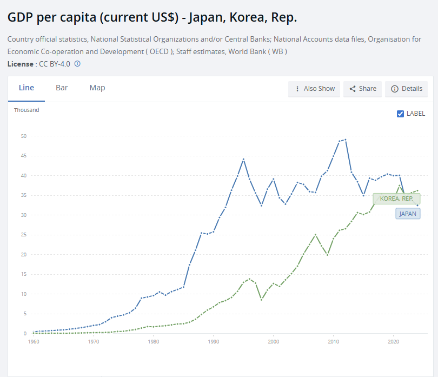Click the 2020 x-axis label

(x=393, y=341)
